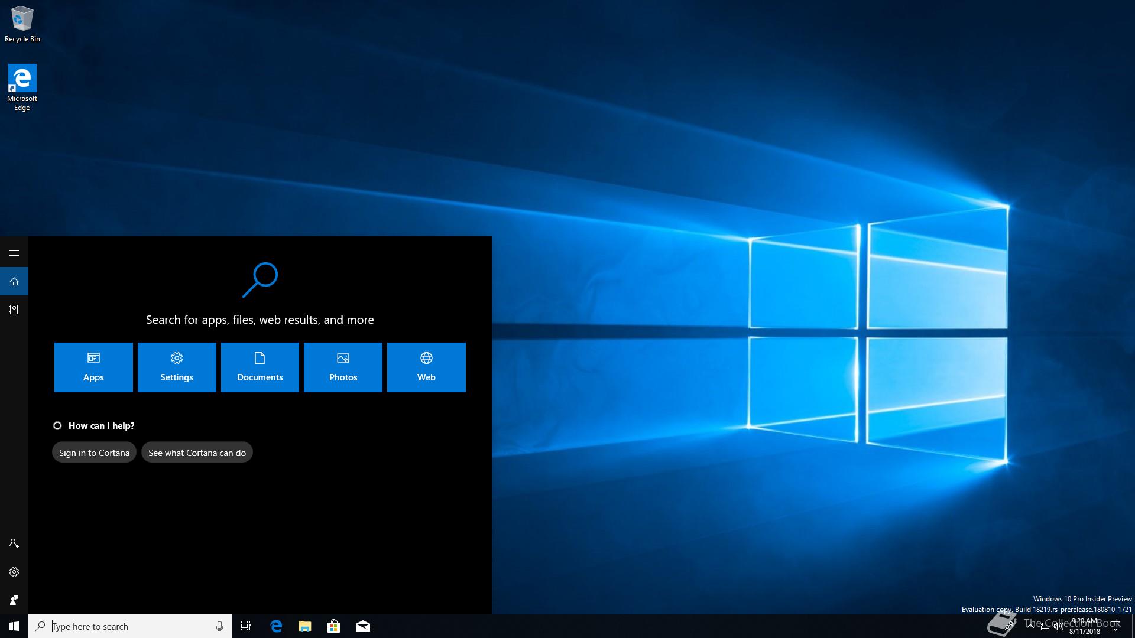Open Task View from taskbar
The height and width of the screenshot is (638, 1135).
pos(246,626)
